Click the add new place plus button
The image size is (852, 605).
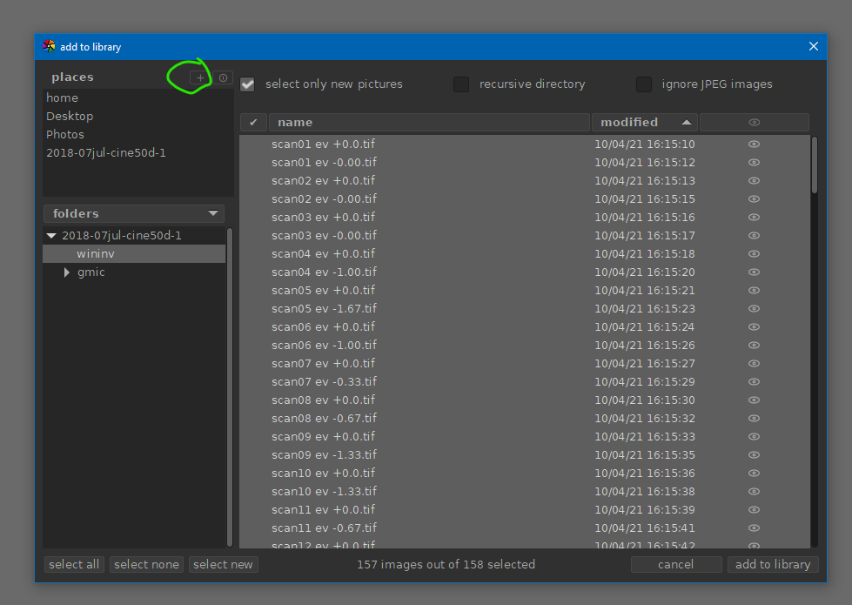coord(200,78)
